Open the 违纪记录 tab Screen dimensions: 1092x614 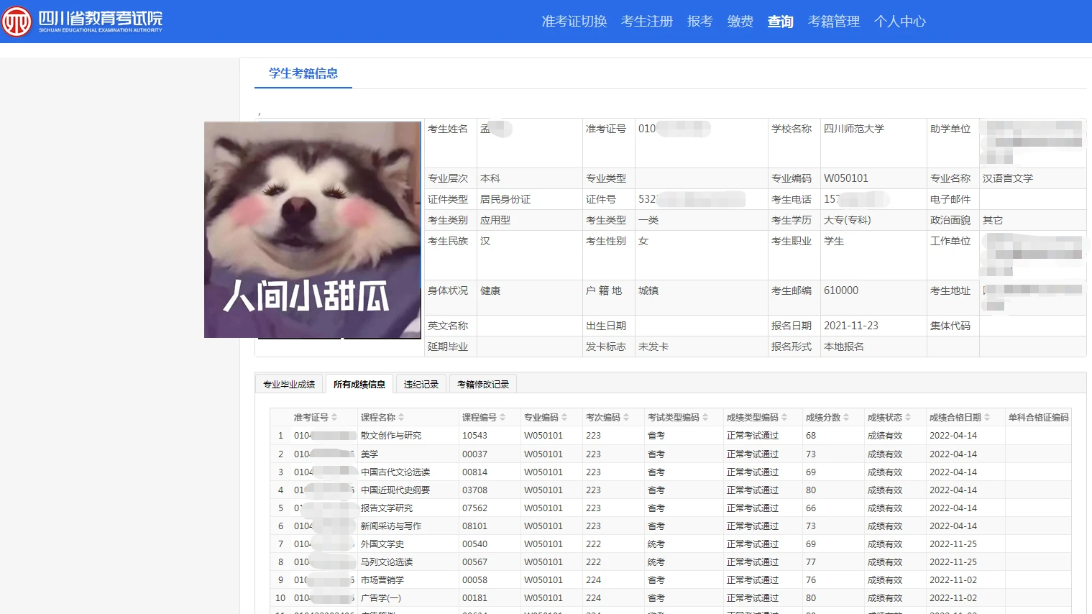point(421,384)
